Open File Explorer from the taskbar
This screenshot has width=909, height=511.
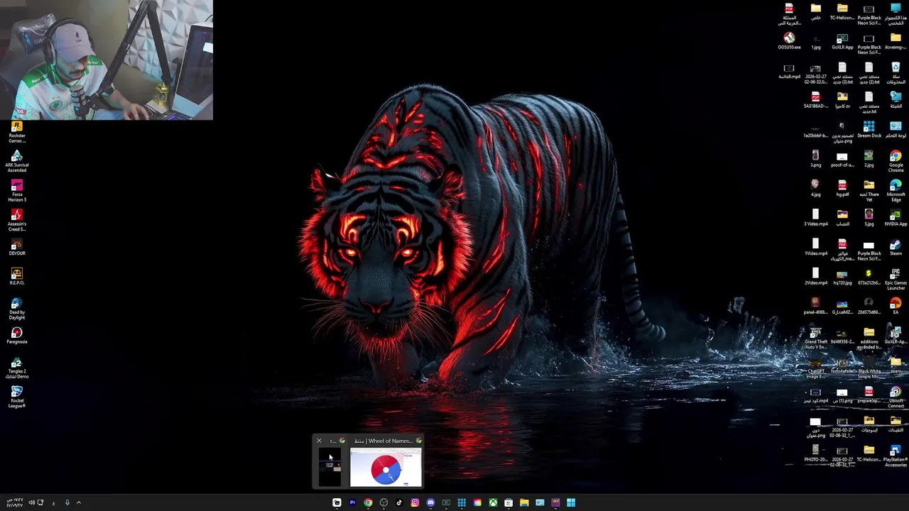point(524,502)
